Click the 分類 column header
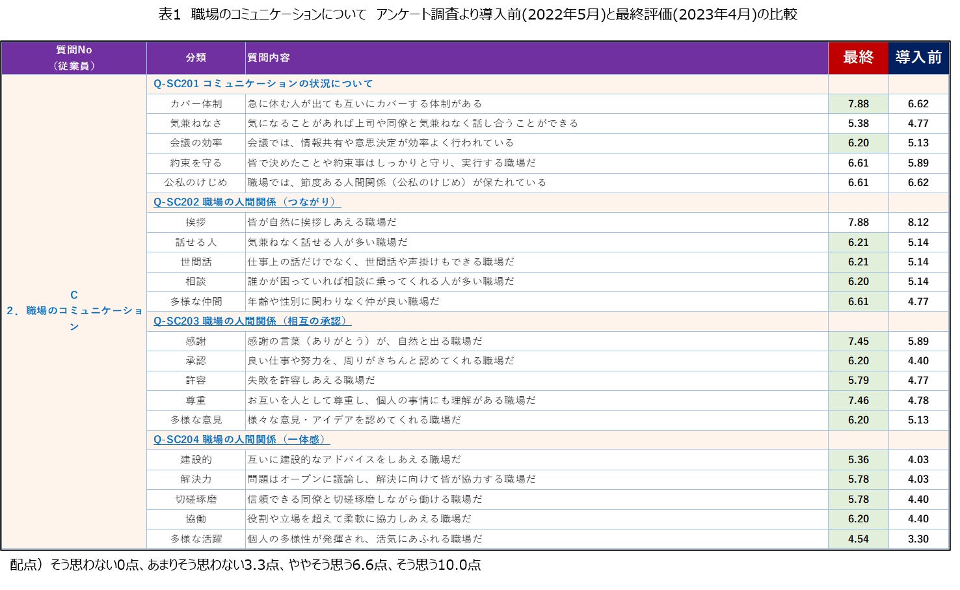Viewport: 960px width, 590px height. tap(196, 58)
